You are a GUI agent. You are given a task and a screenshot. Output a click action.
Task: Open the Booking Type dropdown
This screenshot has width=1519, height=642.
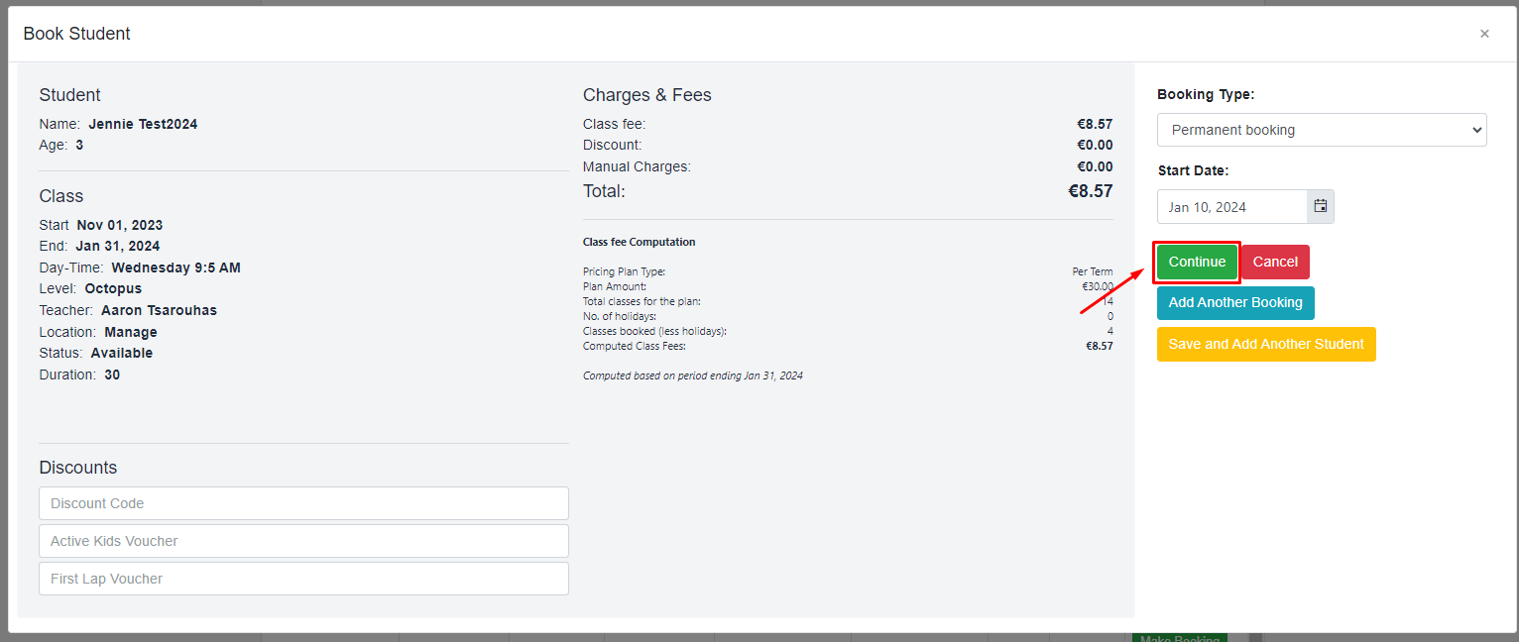point(1322,130)
